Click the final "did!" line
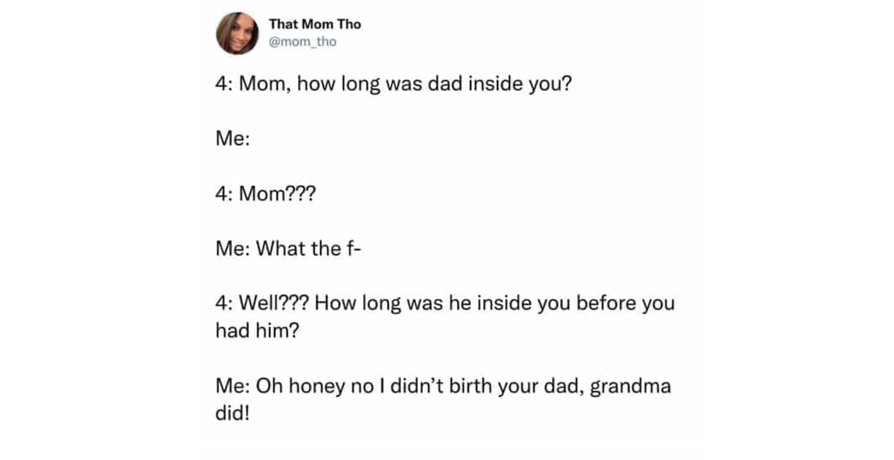 tap(232, 413)
